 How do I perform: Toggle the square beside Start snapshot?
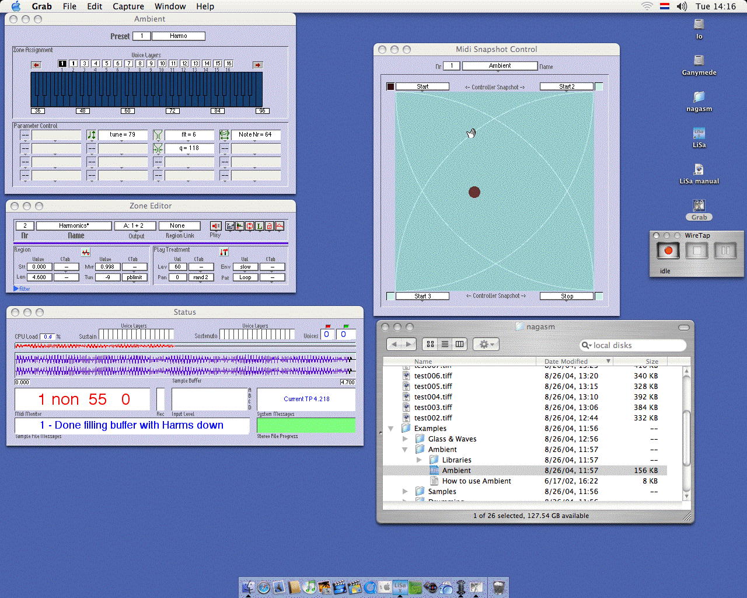(390, 86)
